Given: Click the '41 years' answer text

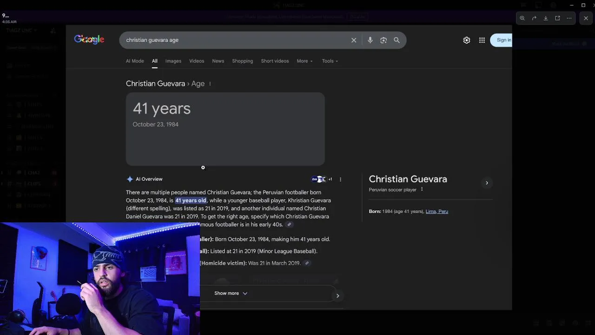Looking at the screenshot, I should 162,108.
